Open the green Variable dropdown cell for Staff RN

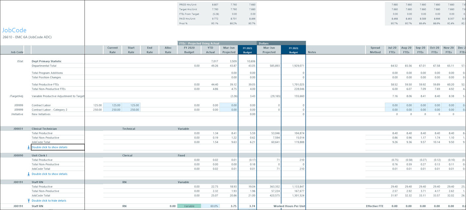click(189, 206)
